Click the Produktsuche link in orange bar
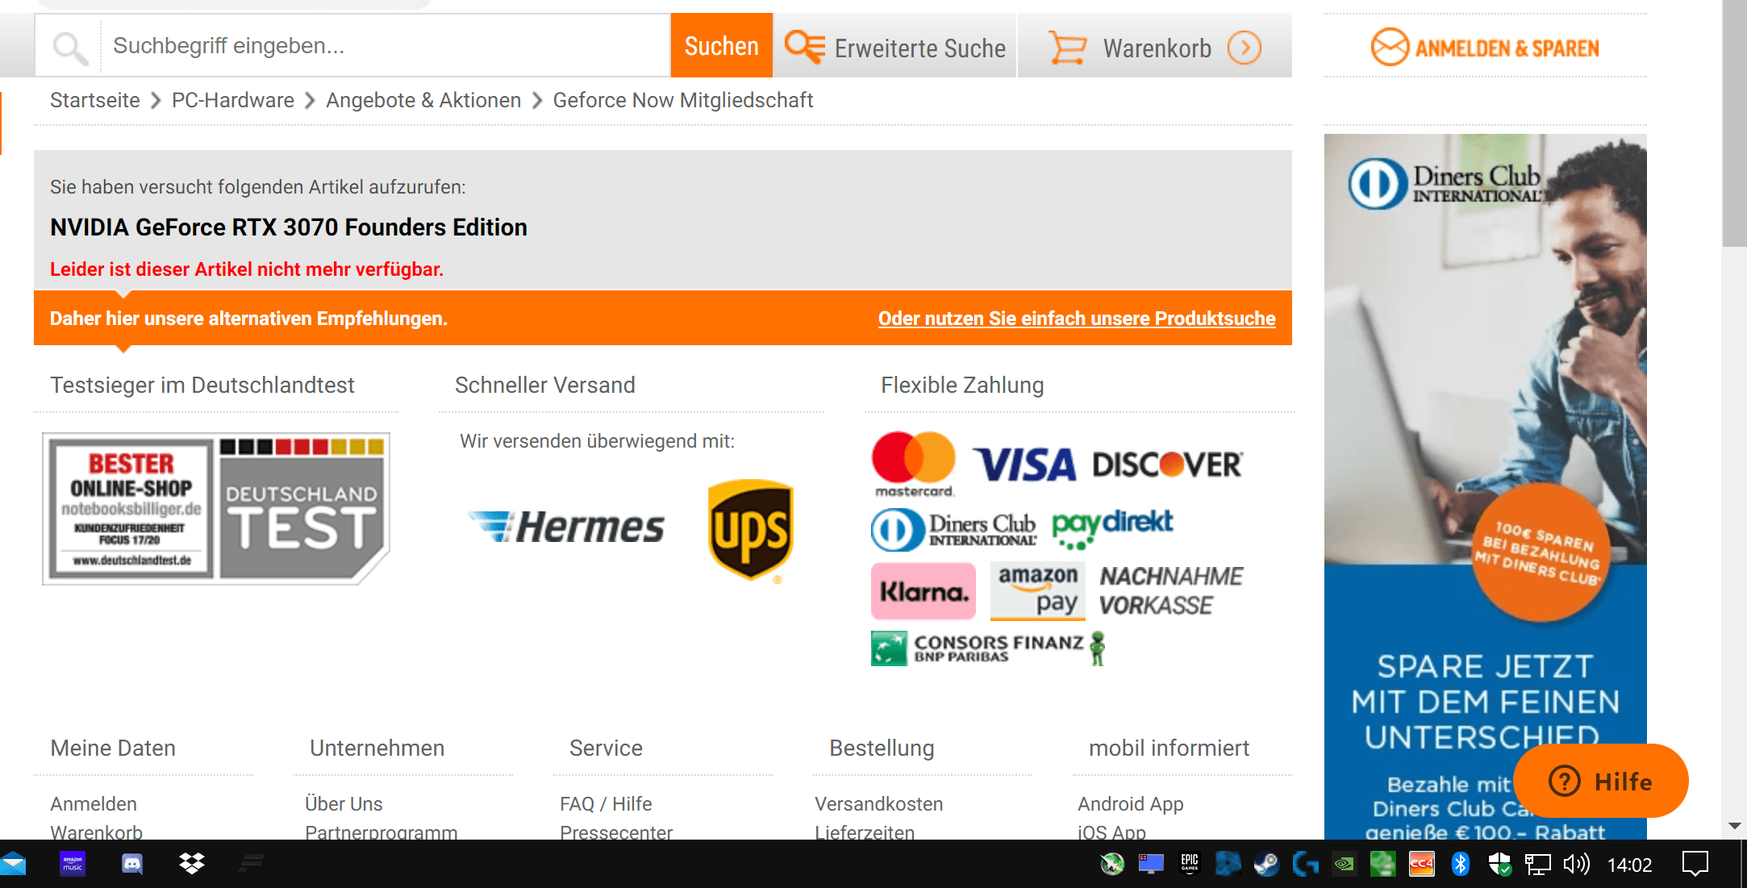This screenshot has height=888, width=1747. (x=1077, y=319)
